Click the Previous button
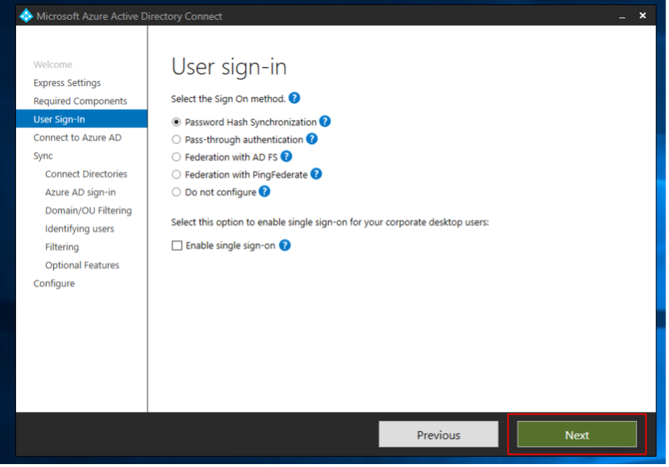 (x=439, y=436)
